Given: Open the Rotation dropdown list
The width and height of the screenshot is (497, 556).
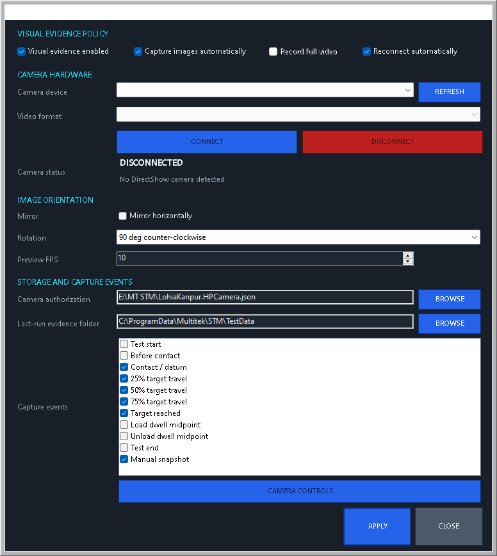Looking at the screenshot, I should point(298,237).
